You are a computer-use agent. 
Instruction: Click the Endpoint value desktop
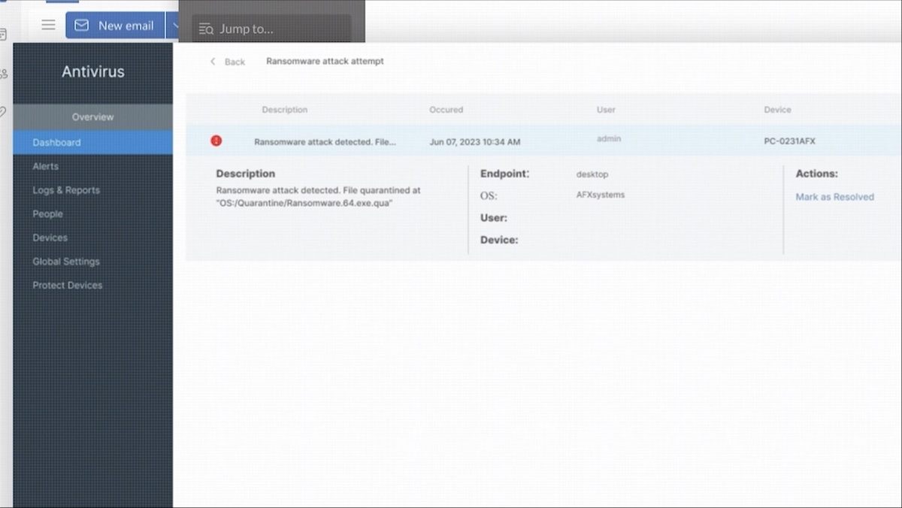[x=592, y=174]
